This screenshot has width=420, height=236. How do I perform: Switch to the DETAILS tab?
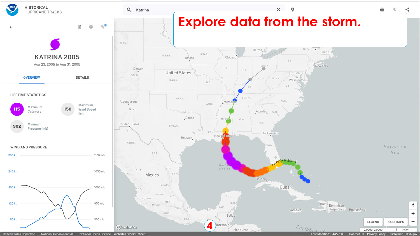[82, 78]
